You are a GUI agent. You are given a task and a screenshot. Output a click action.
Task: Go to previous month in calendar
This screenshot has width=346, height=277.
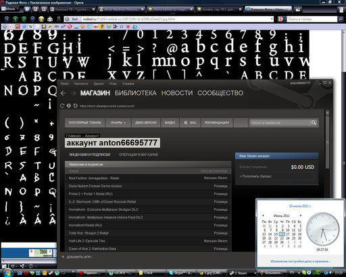click(263, 216)
